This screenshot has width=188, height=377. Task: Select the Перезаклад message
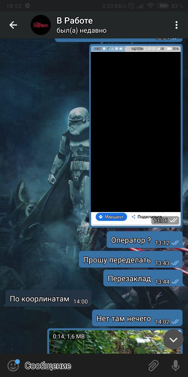pos(143,278)
